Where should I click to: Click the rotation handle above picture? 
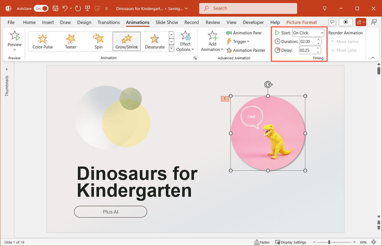[268, 84]
